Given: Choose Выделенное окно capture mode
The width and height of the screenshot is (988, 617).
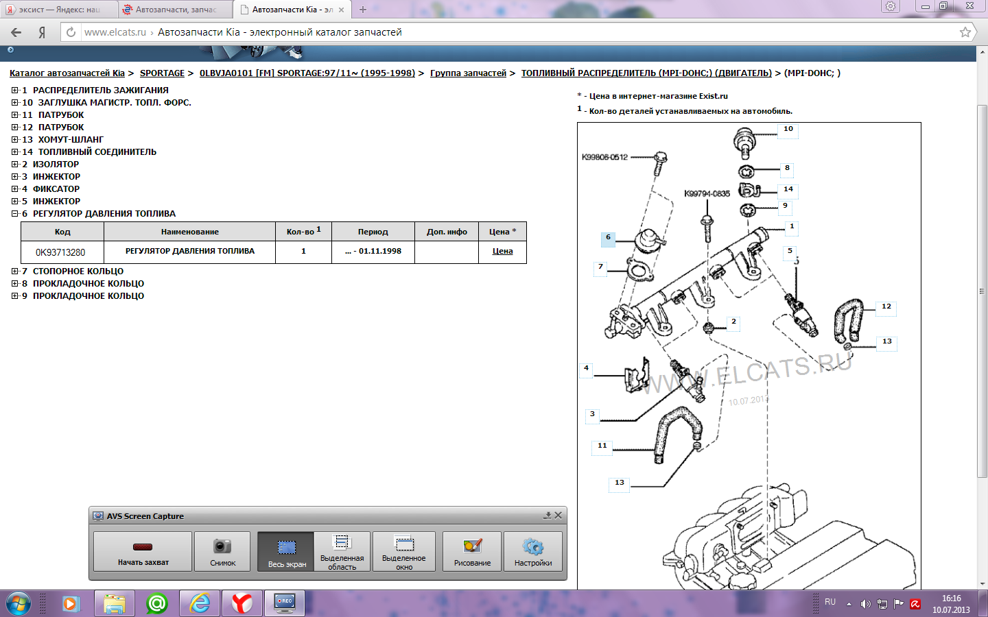Looking at the screenshot, I should click(x=404, y=551).
